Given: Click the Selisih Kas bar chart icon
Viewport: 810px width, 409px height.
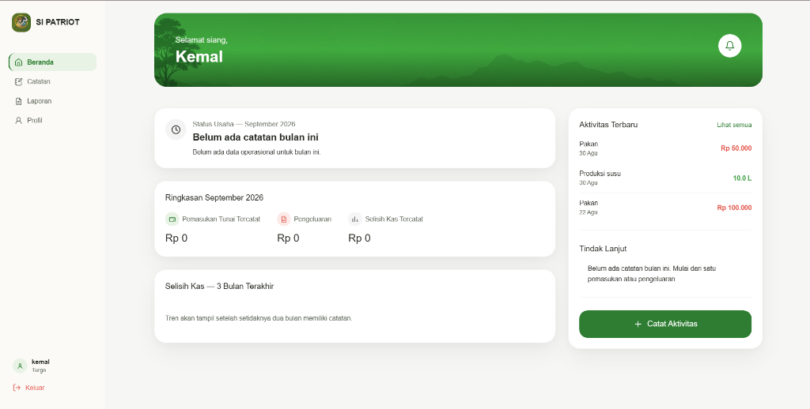Looking at the screenshot, I should (355, 220).
